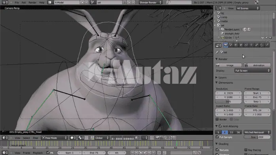
Task: Expand the matte scene in outliner
Action: coord(215,21)
